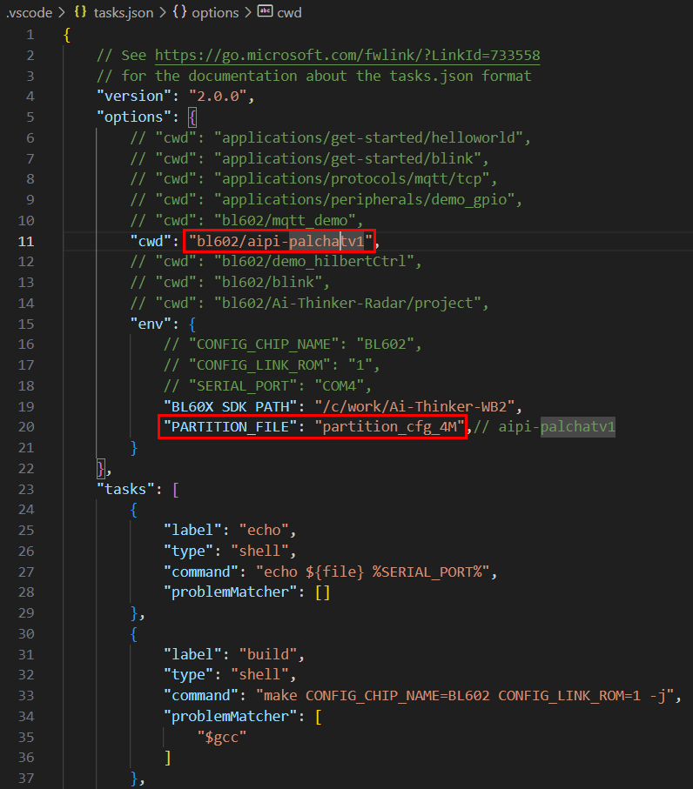The width and height of the screenshot is (693, 789).
Task: Click the "BL60X_SDK_PATH" key
Action: [230, 406]
